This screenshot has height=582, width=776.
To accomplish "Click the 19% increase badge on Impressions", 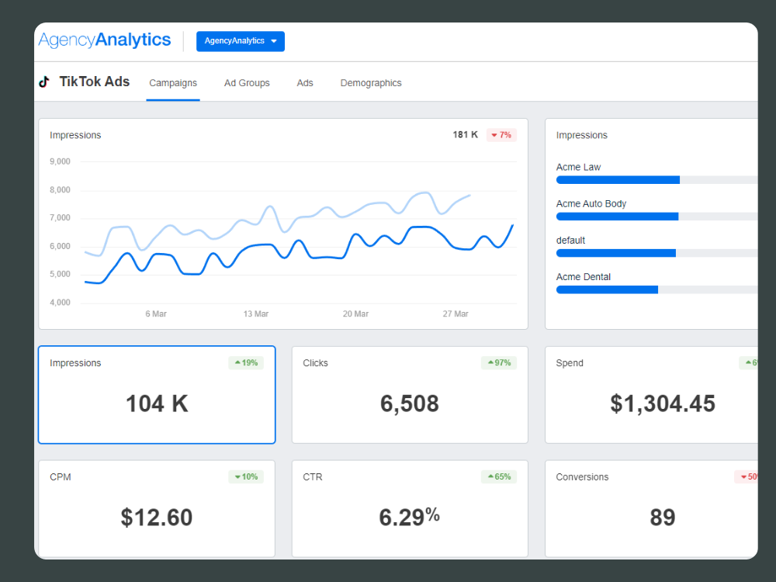I will 245,362.
